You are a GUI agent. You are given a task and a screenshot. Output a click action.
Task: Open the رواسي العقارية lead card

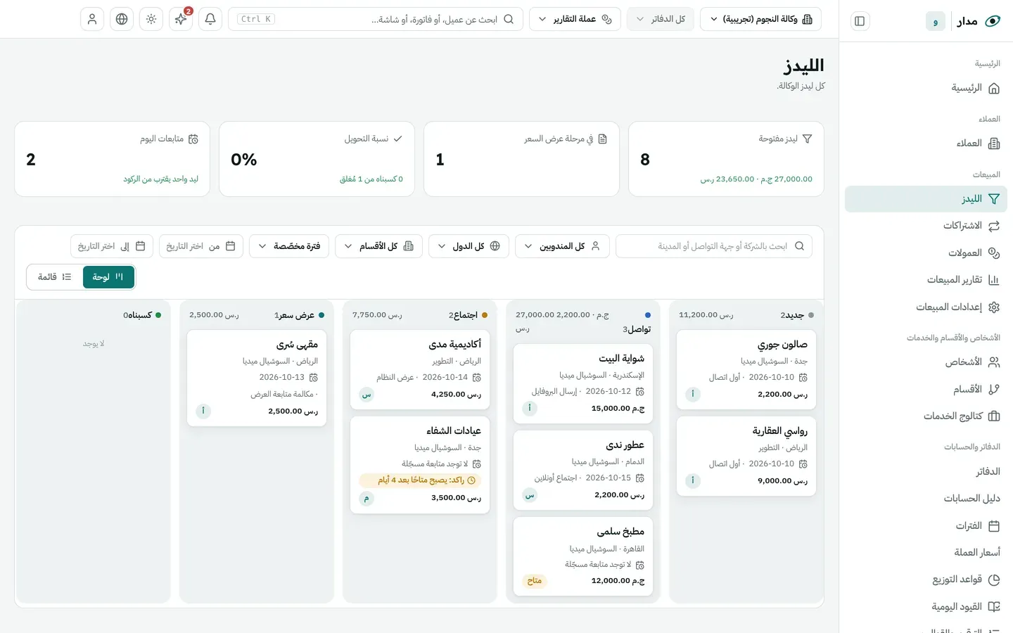[746, 456]
